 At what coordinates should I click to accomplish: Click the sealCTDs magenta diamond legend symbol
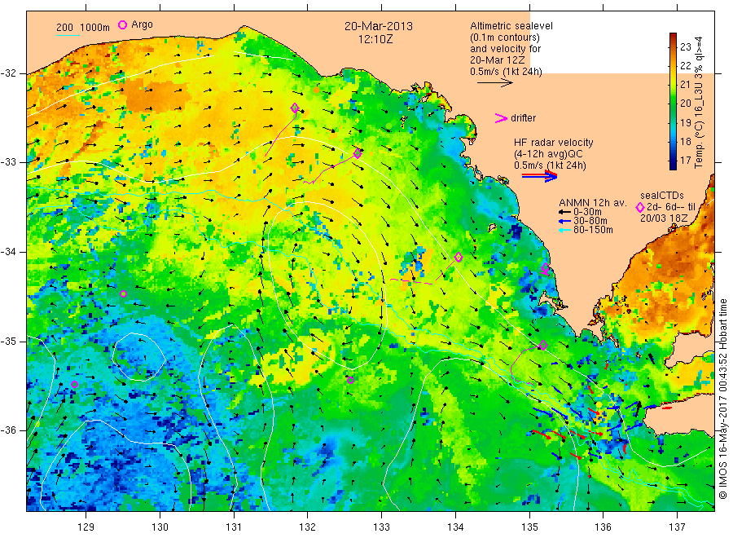point(640,207)
